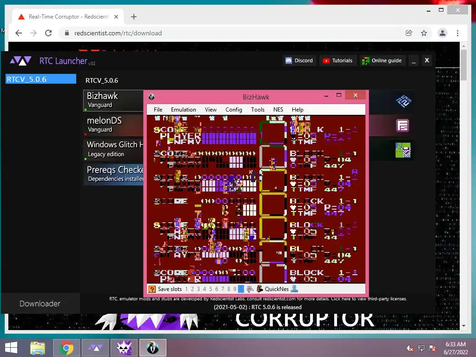
Task: Click the question block icon in BizHawk status bar
Action: [x=152, y=289]
